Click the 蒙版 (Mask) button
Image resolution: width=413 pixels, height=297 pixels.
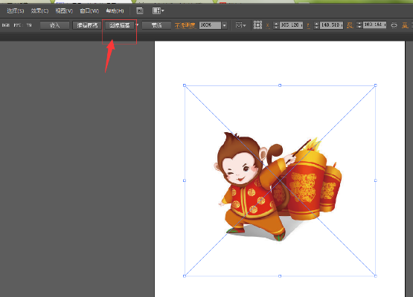156,25
